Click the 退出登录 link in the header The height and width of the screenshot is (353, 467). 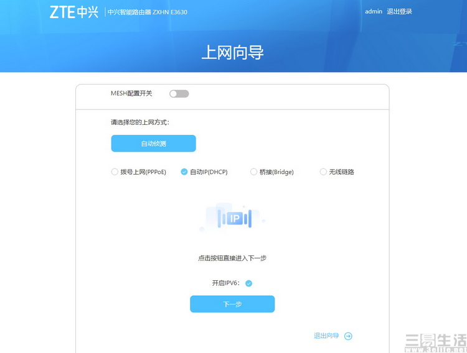[x=399, y=12]
